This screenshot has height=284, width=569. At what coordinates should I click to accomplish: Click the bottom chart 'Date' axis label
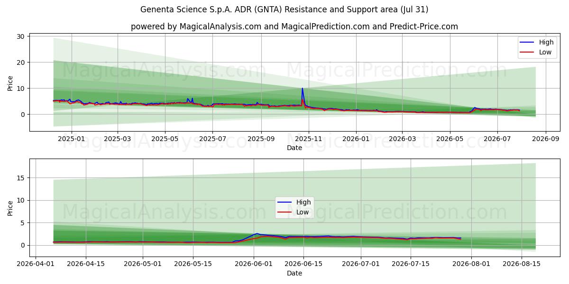294,273
